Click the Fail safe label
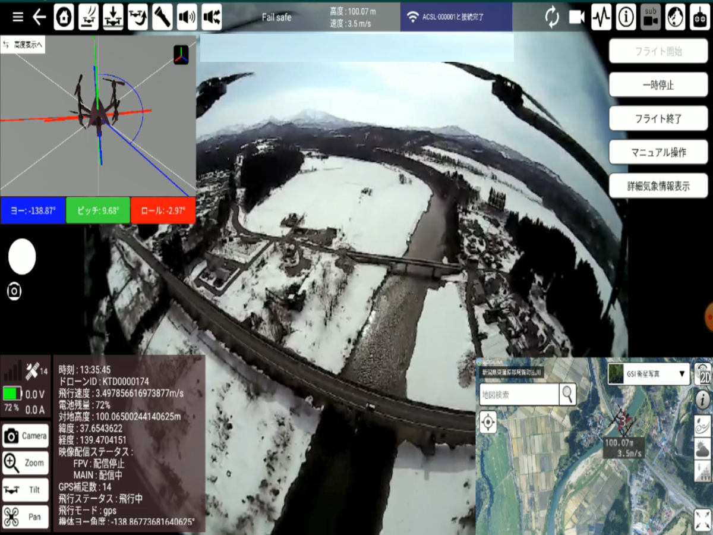713x535 pixels. (x=276, y=17)
